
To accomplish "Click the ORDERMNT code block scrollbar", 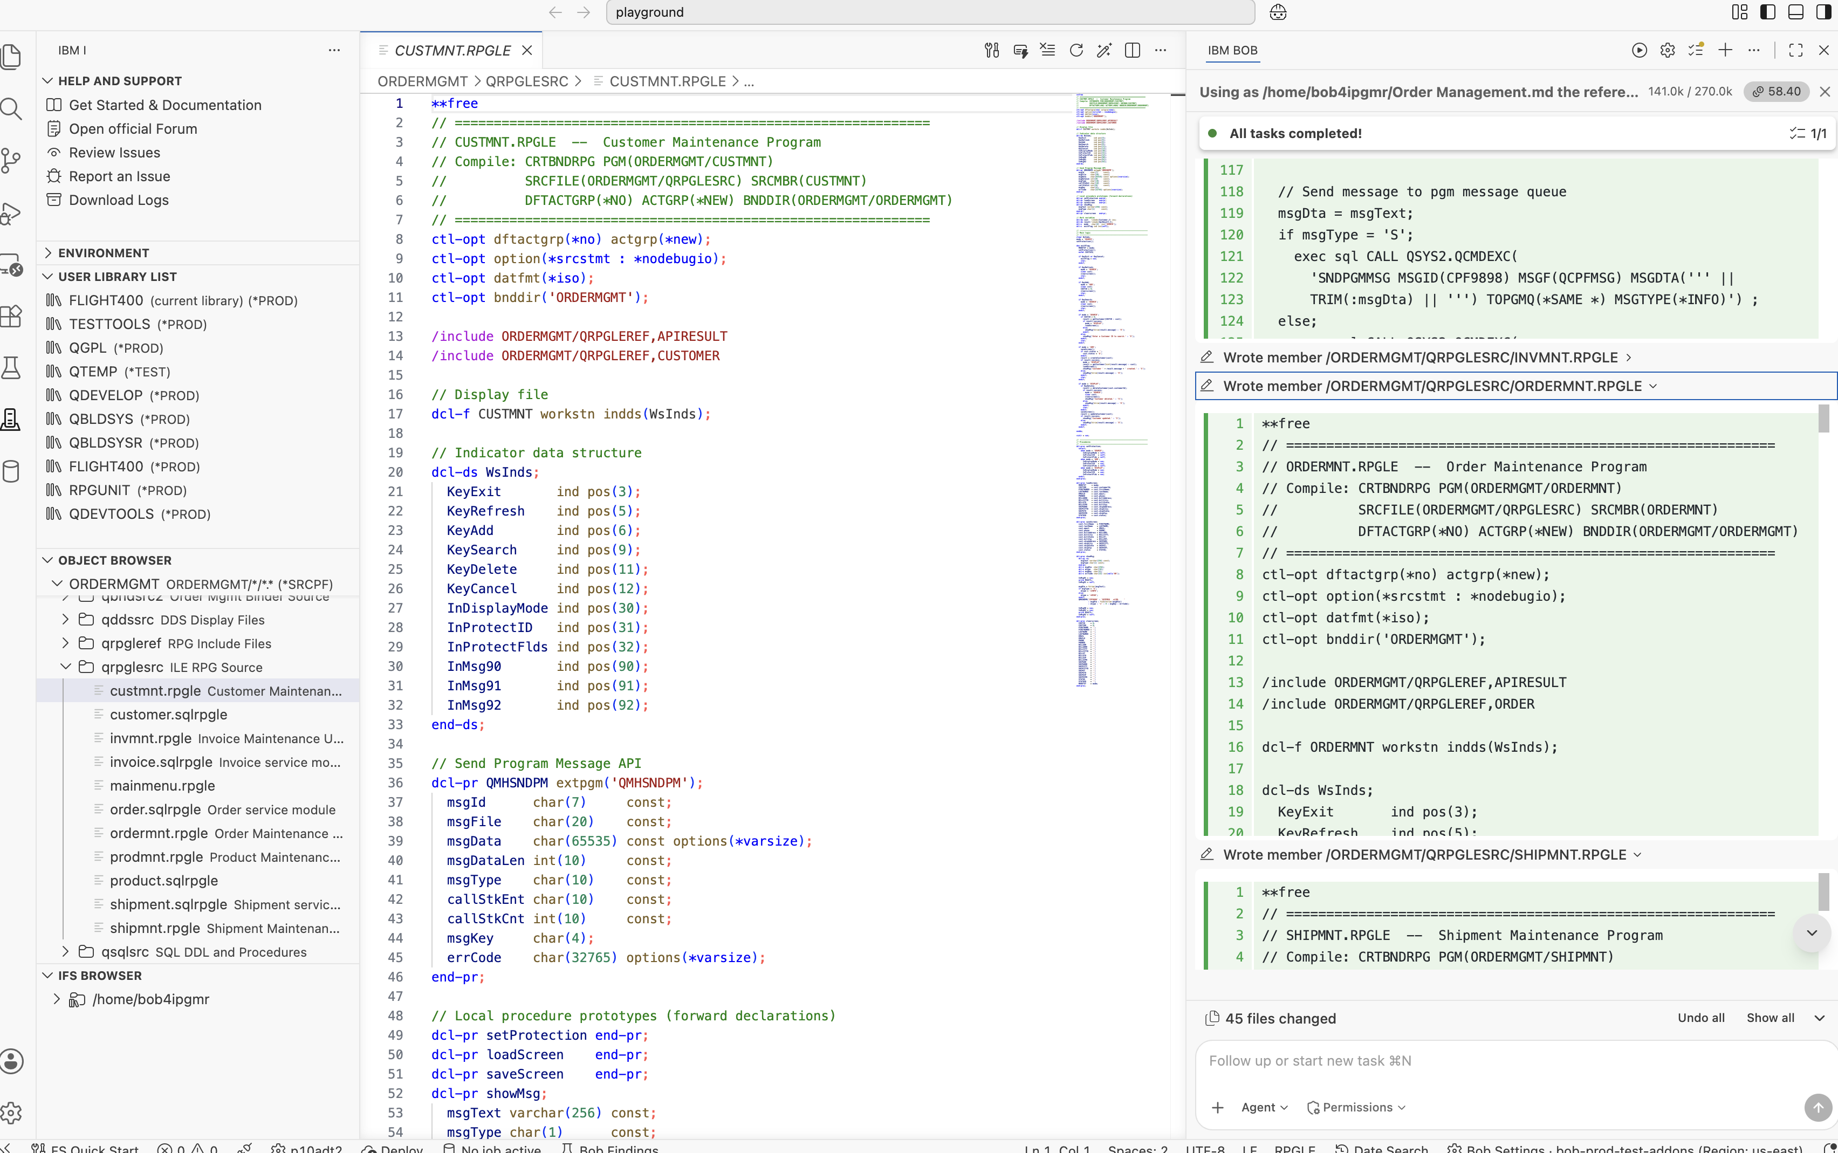I will point(1823,418).
